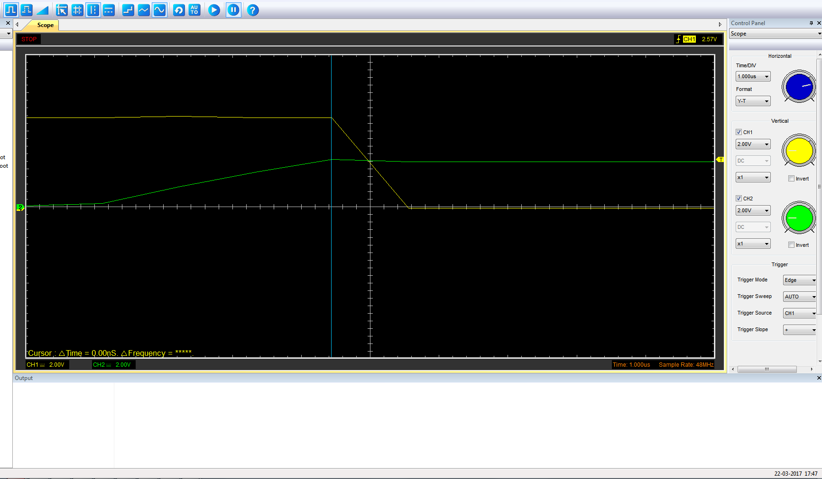Close the Output panel
Screen dimensions: 822x479
pyautogui.click(x=819, y=378)
